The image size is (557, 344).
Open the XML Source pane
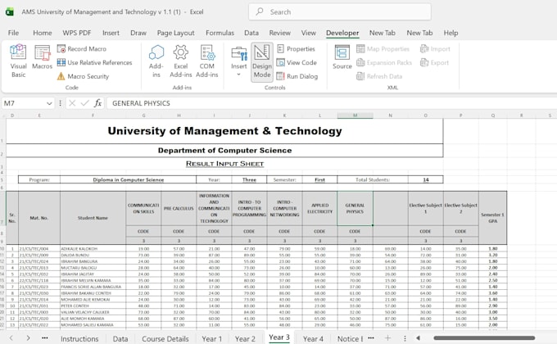coord(342,57)
